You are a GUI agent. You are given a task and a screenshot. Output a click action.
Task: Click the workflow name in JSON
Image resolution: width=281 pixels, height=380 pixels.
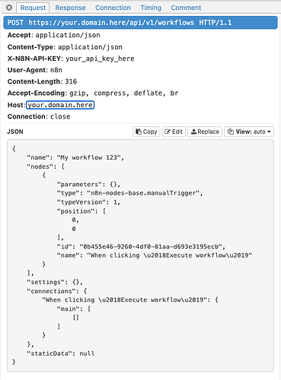88,157
